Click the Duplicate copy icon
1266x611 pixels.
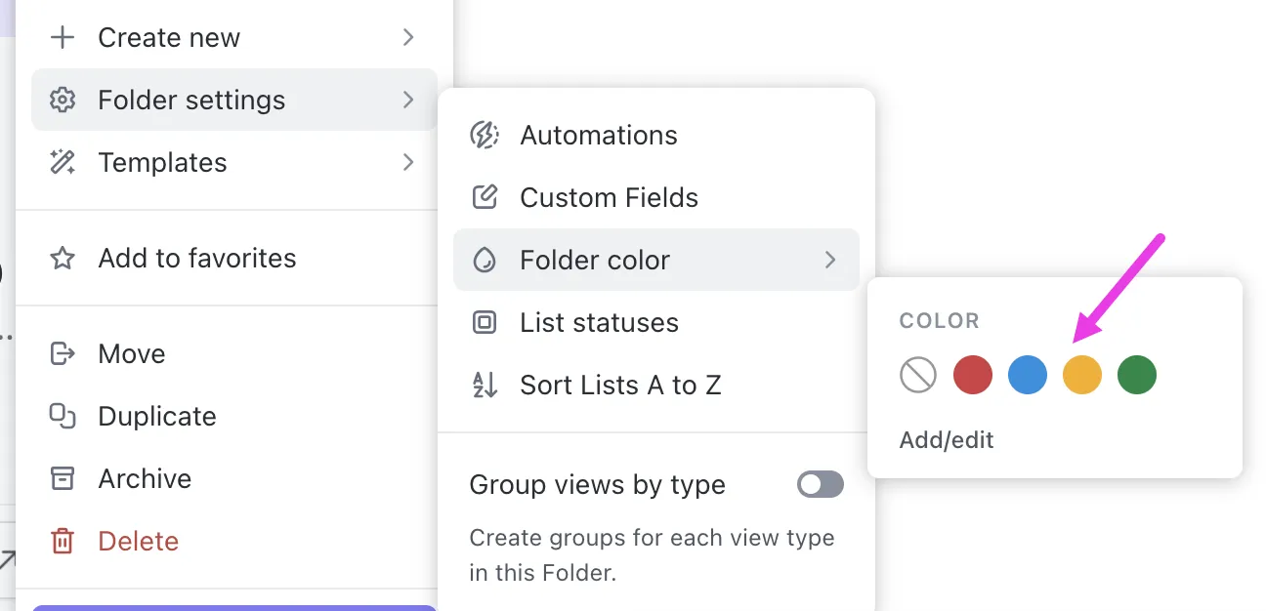click(63, 416)
